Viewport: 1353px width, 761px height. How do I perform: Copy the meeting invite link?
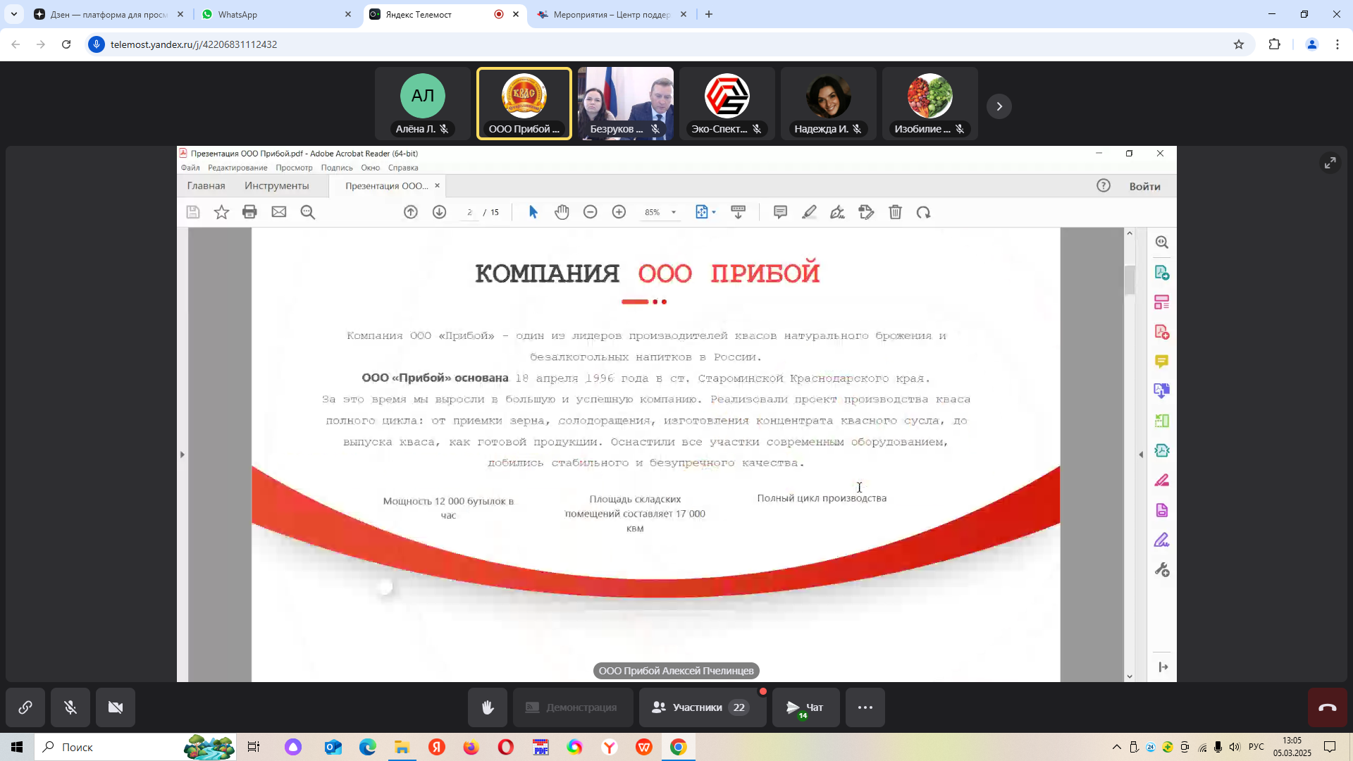(x=25, y=707)
